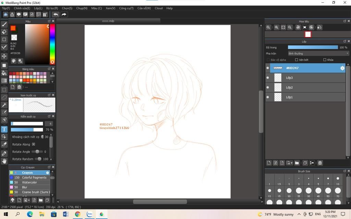Open the Công cụ(T) menu
Screen dimensions: 351x219
pos(126,8)
